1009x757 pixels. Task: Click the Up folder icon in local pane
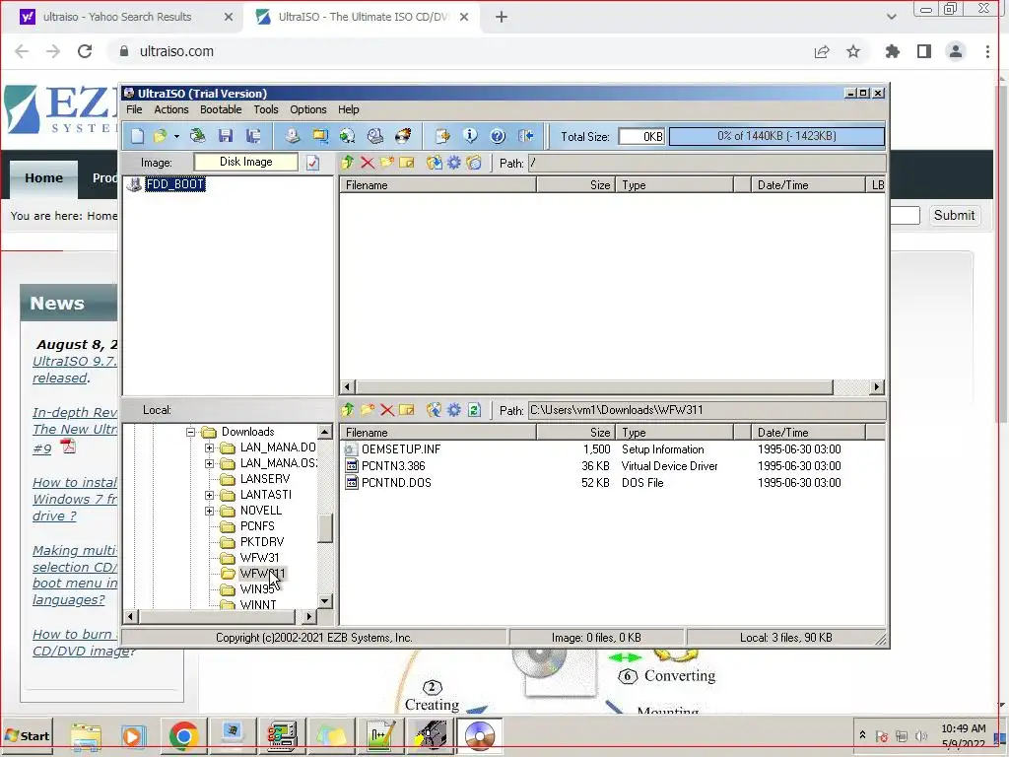click(x=348, y=410)
